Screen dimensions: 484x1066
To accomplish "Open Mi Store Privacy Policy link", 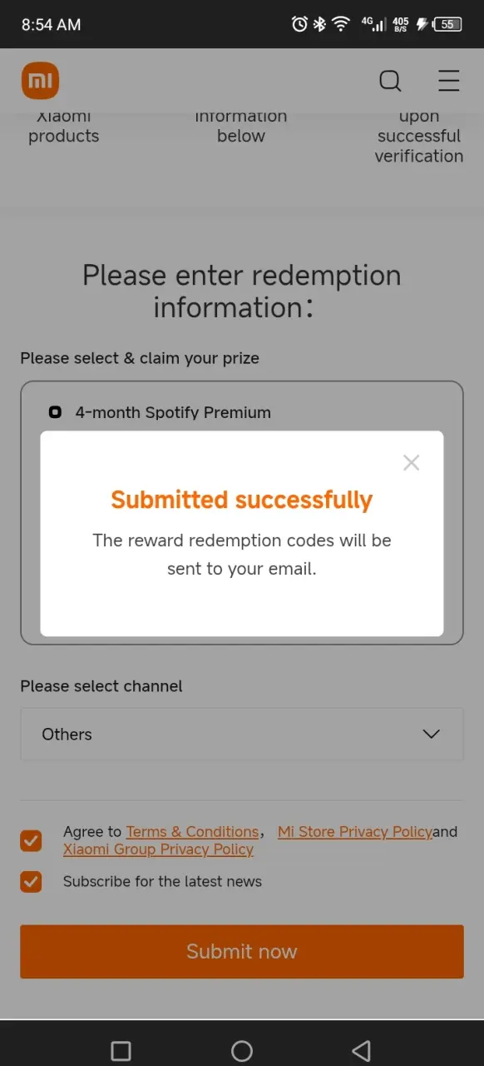I will pos(355,832).
